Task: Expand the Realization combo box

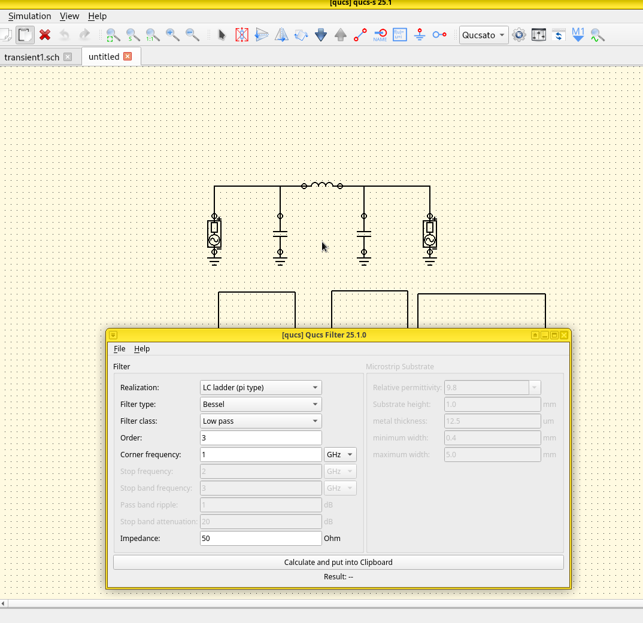Action: click(x=260, y=387)
